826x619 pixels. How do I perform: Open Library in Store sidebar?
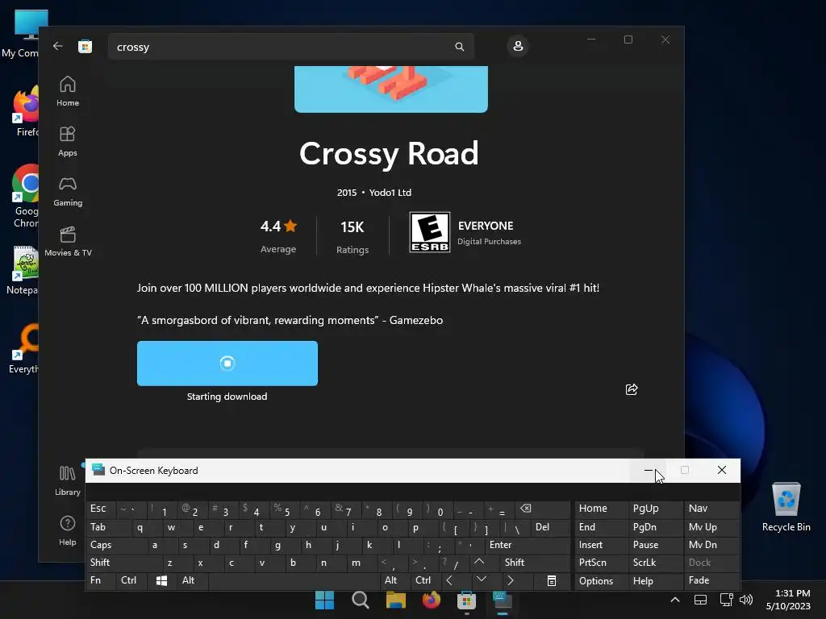pos(68,480)
